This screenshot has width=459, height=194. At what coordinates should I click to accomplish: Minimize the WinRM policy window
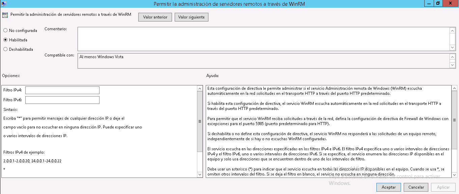coord(429,3)
